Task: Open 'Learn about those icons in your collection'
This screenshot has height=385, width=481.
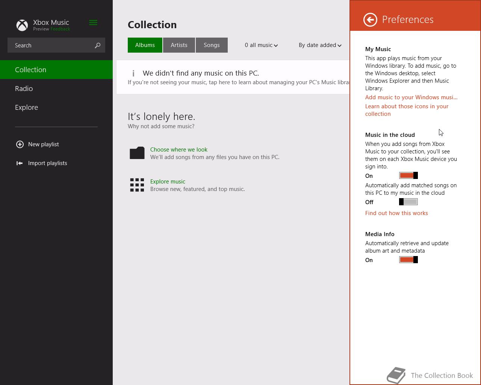Action: pos(407,110)
